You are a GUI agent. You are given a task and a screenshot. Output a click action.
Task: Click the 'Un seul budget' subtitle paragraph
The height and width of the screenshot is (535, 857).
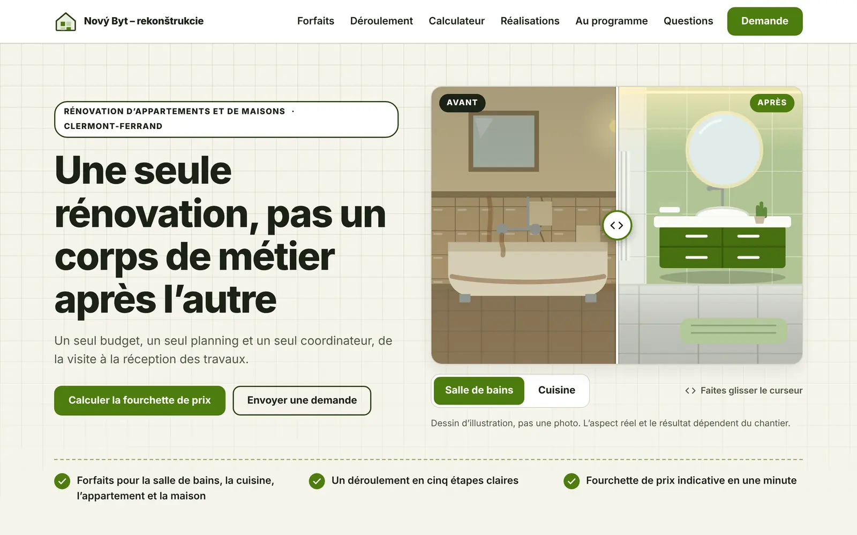click(223, 350)
